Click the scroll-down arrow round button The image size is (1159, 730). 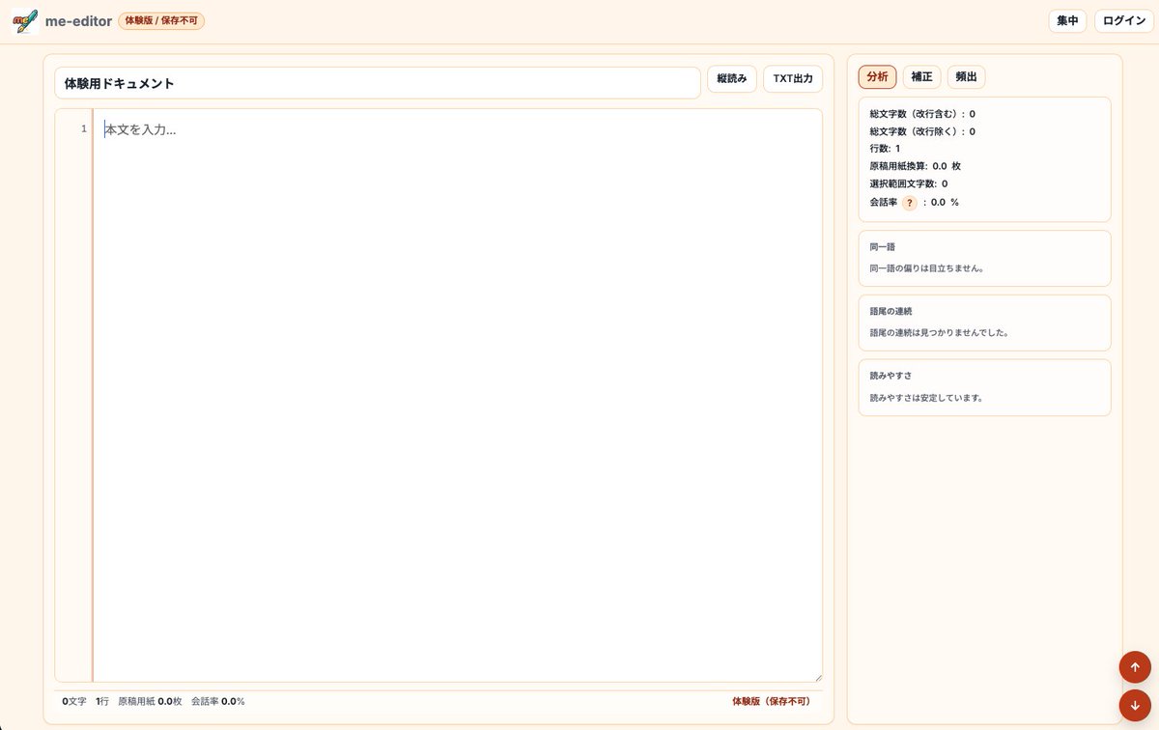pos(1135,705)
